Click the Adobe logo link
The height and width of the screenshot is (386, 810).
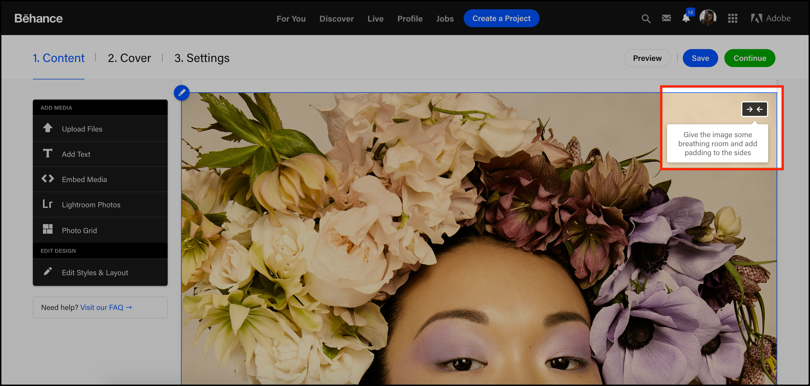point(771,19)
